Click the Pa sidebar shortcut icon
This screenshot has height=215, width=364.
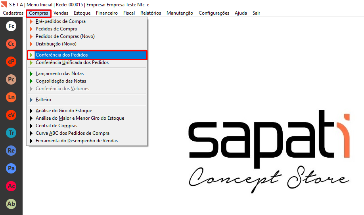click(x=11, y=168)
